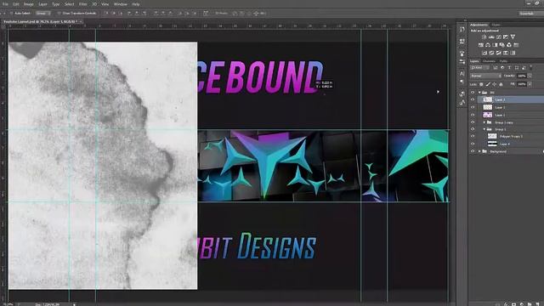Add an Invert adjustment
This screenshot has width=544, height=306.
484,53
